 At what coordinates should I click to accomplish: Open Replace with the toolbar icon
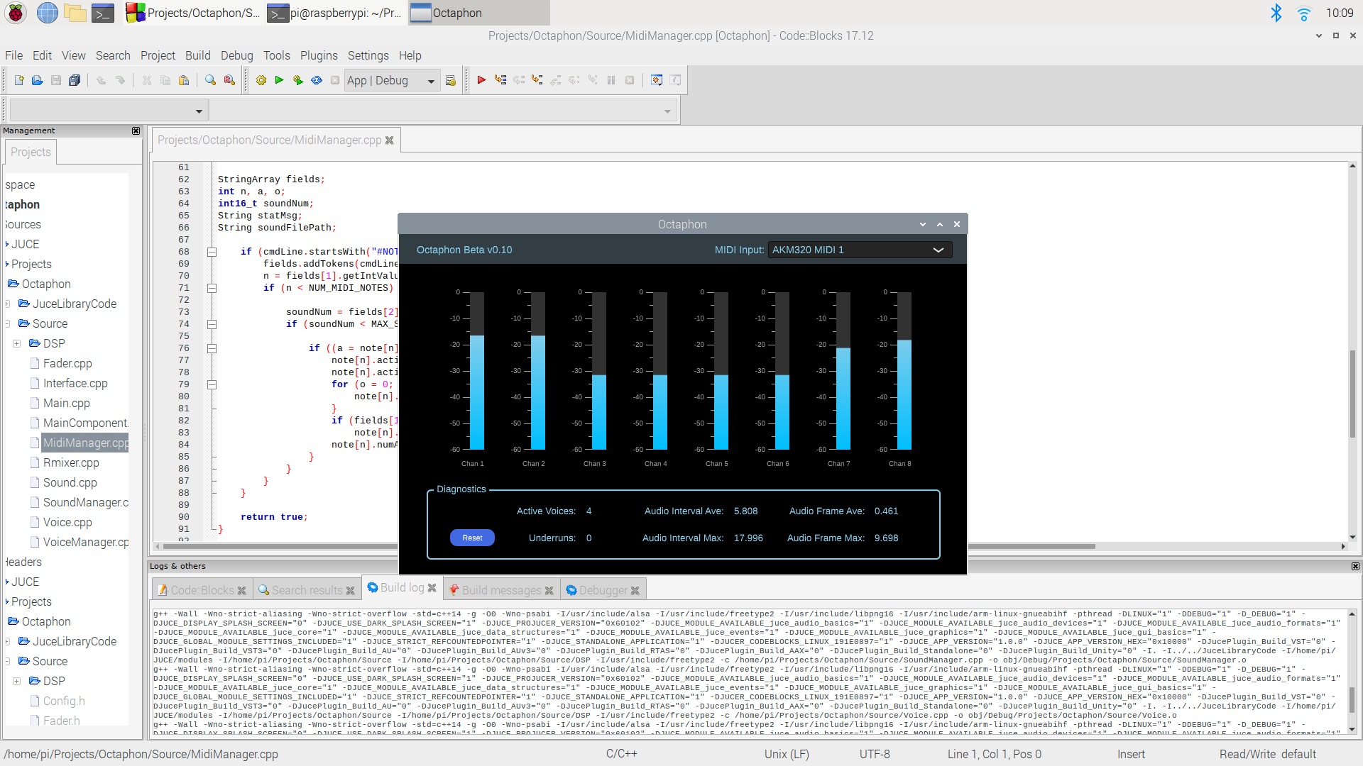pos(229,80)
